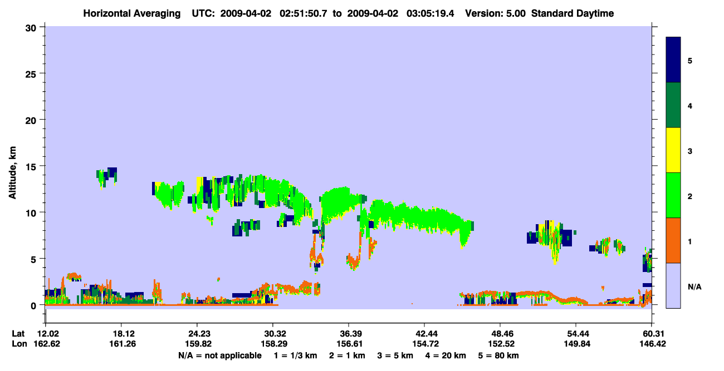The image size is (724, 371).
Task: Click the longitude value 159.82
Action: 197,344
